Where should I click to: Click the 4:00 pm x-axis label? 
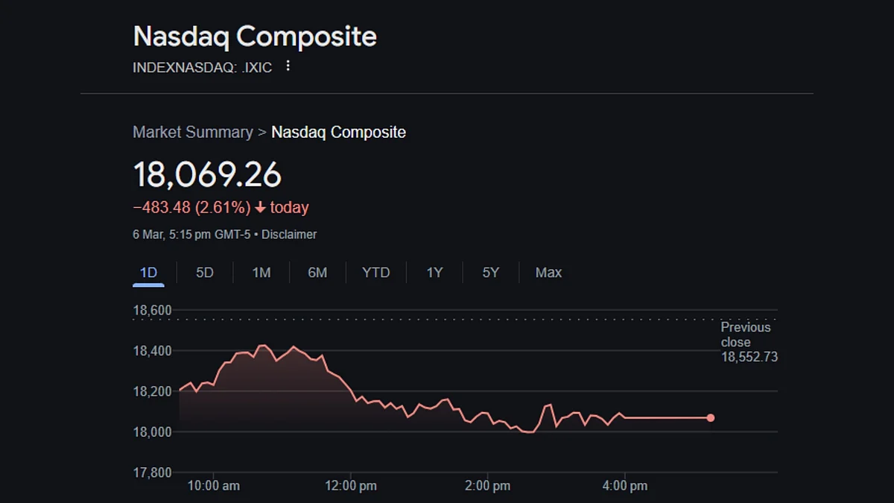coord(624,486)
